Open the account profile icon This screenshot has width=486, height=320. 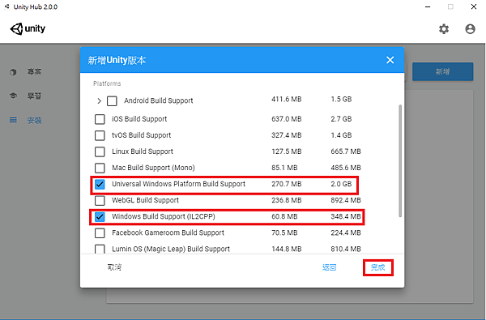pos(470,29)
